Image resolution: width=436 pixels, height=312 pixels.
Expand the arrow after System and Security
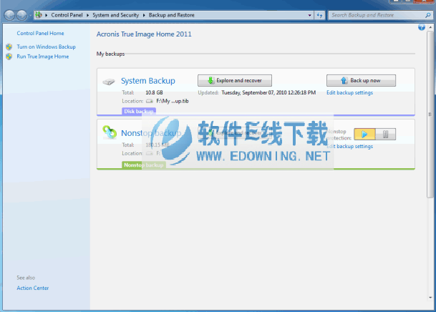[144, 15]
